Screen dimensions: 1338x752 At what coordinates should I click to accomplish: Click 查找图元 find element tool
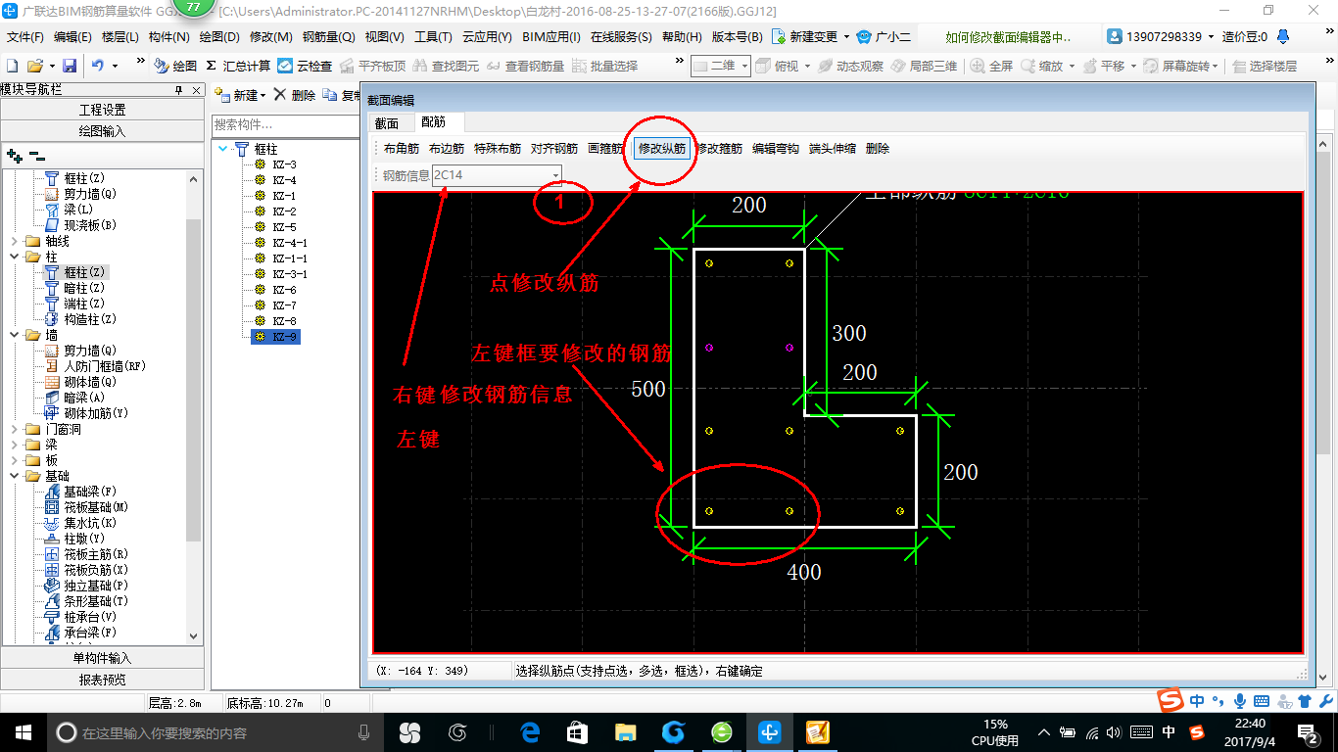click(x=446, y=66)
